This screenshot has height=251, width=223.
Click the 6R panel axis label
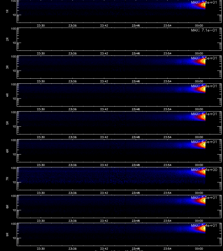(x=7, y=151)
